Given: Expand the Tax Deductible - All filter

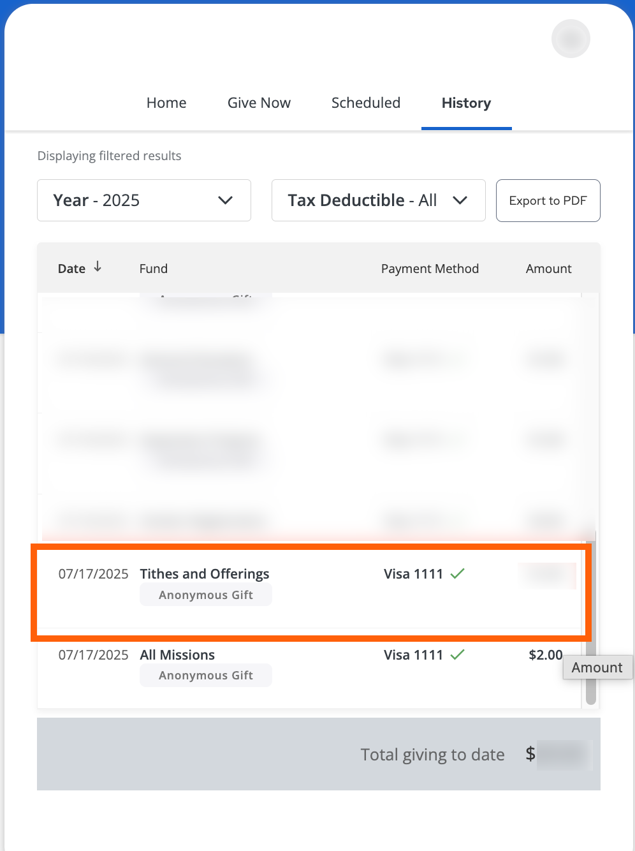Looking at the screenshot, I should (378, 200).
